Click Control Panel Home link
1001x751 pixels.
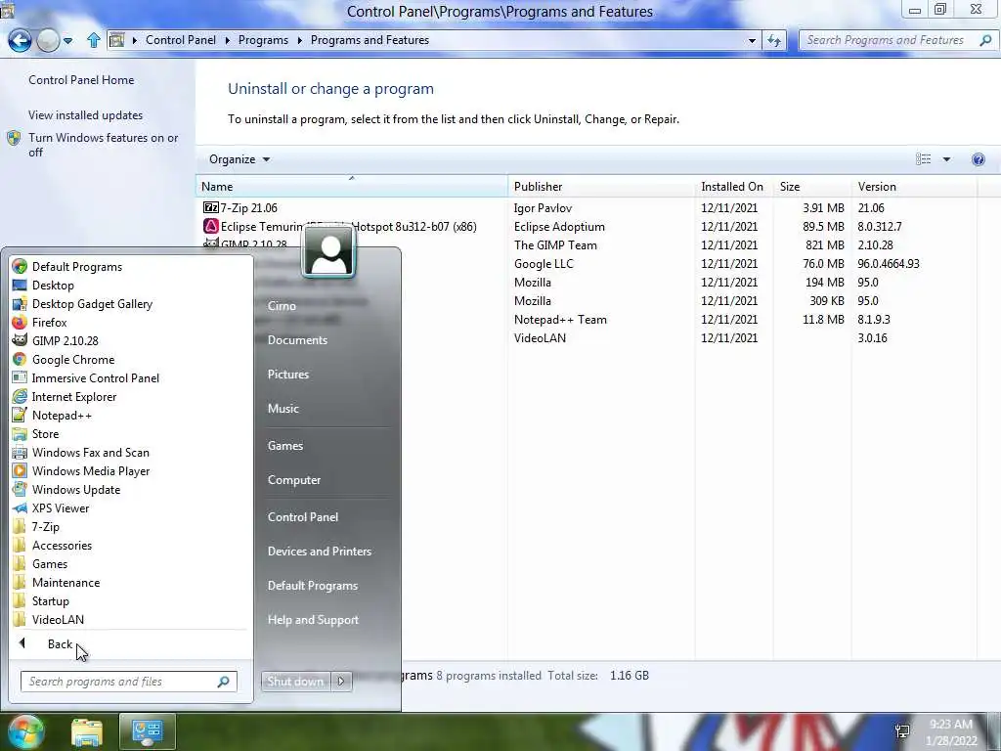[81, 80]
